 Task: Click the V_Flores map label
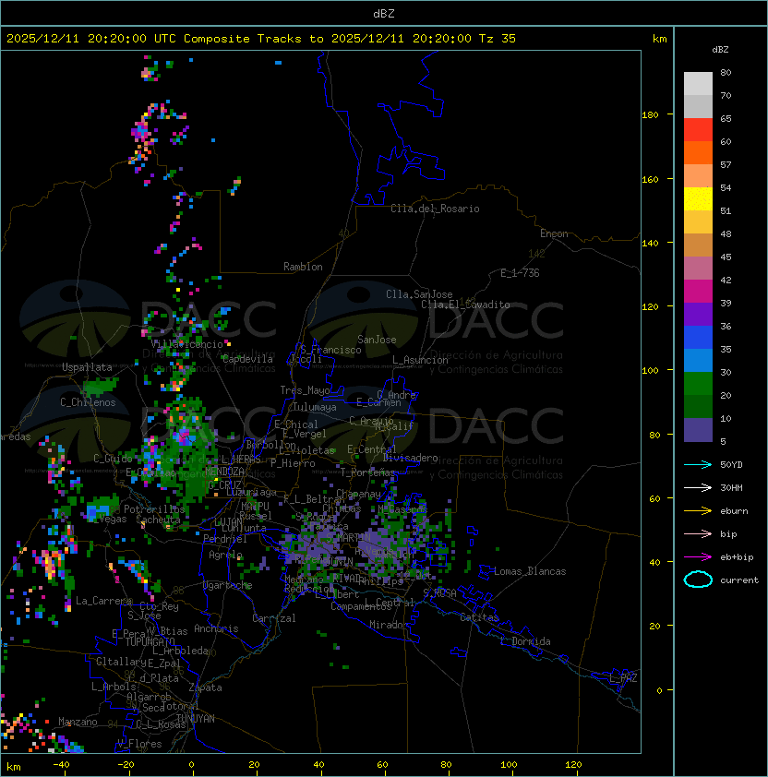pos(139,744)
